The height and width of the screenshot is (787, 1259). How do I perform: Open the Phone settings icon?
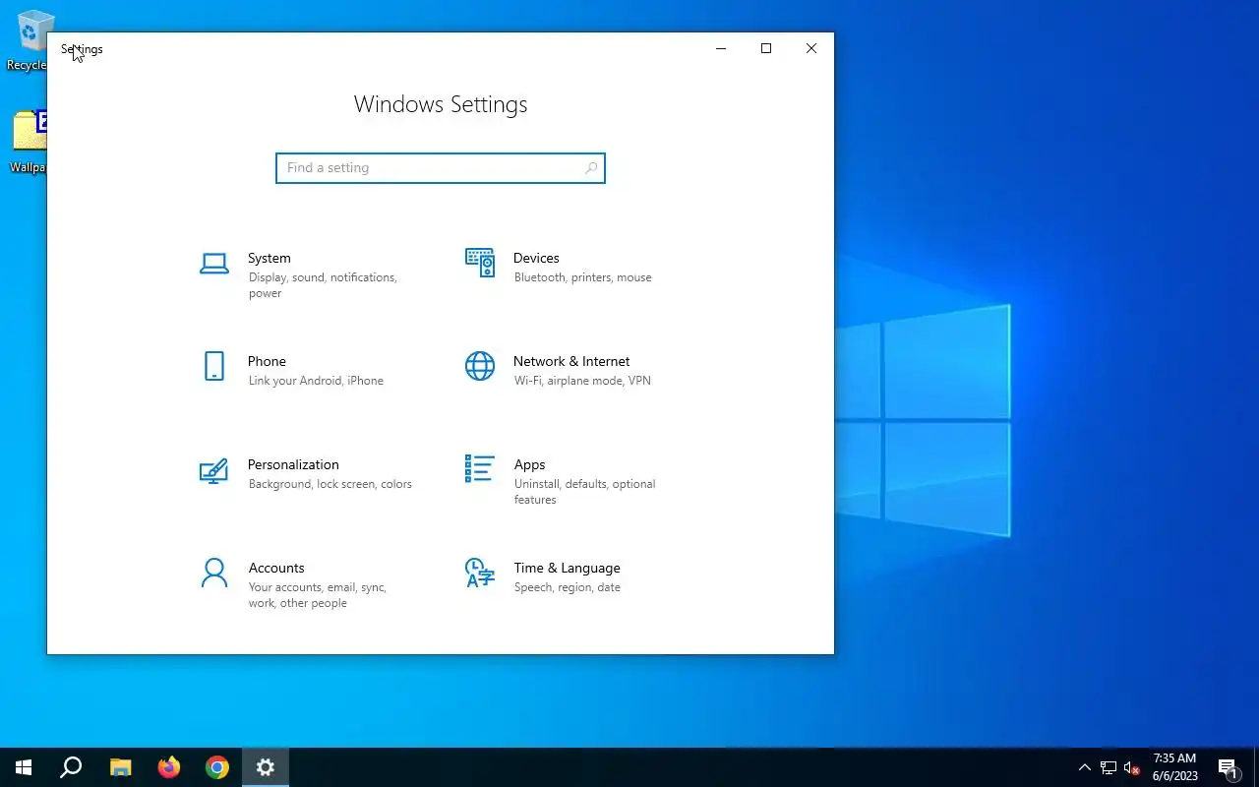pos(214,366)
